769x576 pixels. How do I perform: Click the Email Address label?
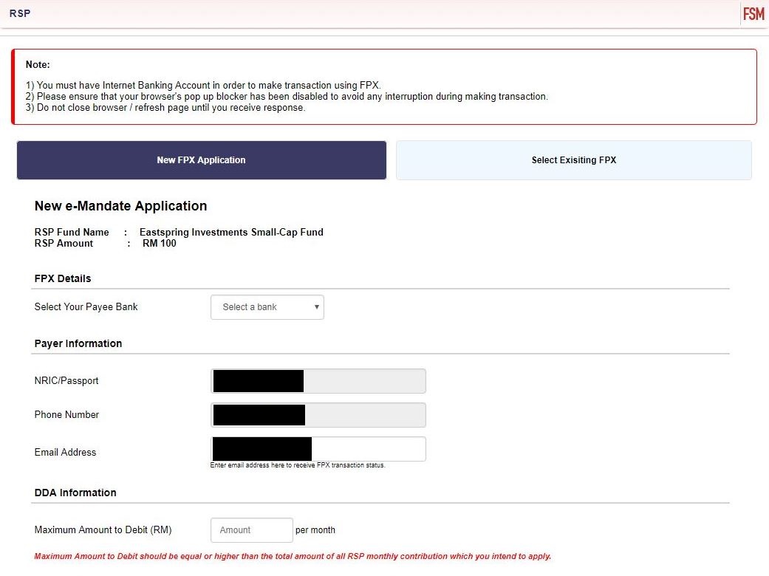(x=65, y=453)
